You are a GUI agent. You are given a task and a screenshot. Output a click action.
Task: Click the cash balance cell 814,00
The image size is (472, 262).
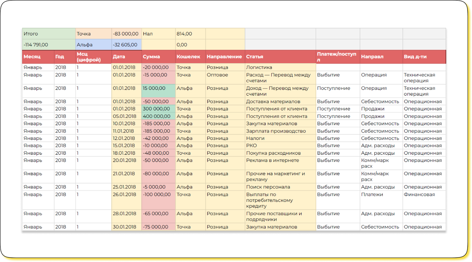(x=184, y=34)
